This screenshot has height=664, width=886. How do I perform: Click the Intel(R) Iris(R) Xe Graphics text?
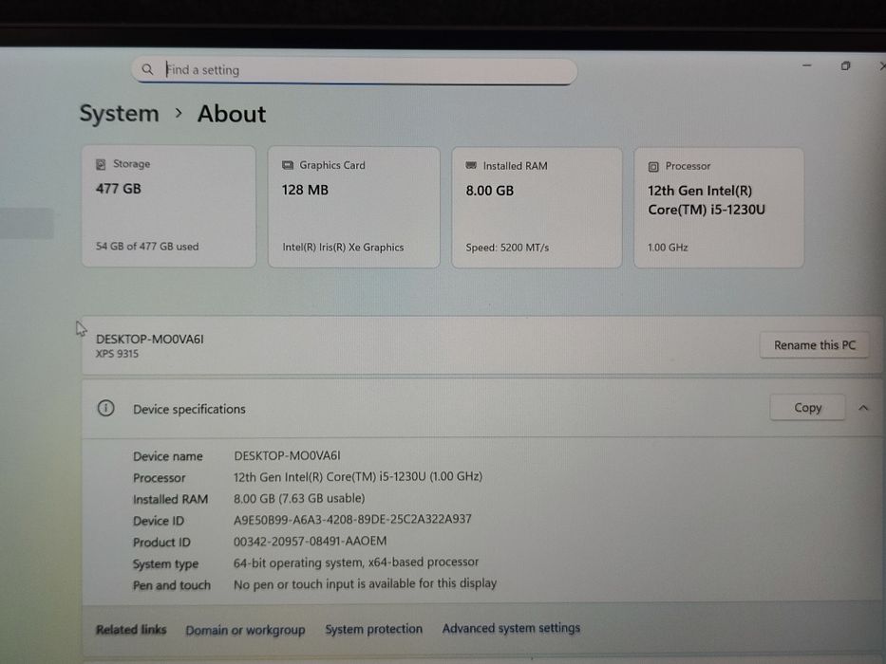click(343, 248)
